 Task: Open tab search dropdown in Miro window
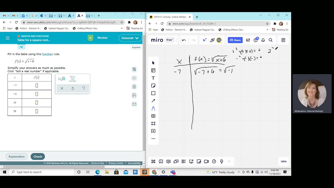(260, 15)
